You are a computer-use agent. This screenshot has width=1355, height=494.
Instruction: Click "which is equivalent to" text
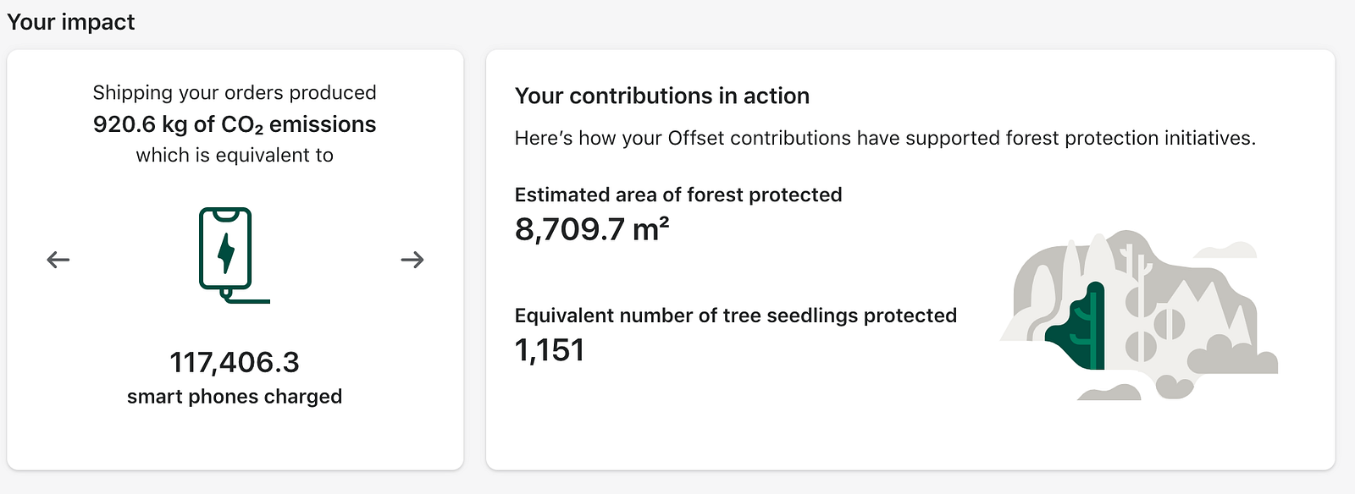pos(235,156)
